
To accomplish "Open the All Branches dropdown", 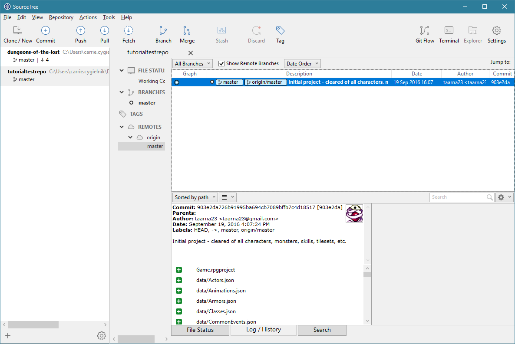I will tap(192, 64).
